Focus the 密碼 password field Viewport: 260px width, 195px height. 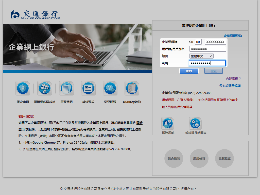pyautogui.click(x=207, y=63)
